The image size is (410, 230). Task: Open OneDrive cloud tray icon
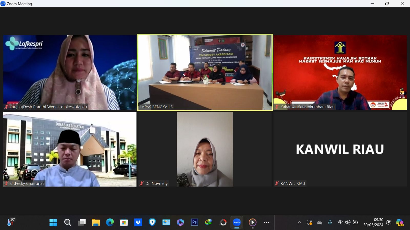point(320,223)
